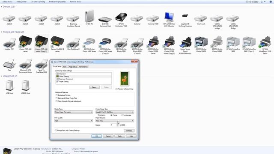
Task: Enable Black and White Photo Print
Action: [57, 98]
